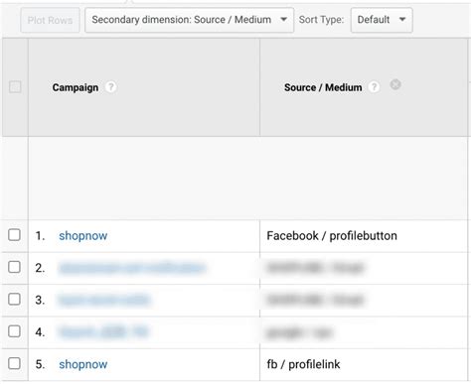
Task: Click the Source / Medium help icon
Action: coord(374,87)
